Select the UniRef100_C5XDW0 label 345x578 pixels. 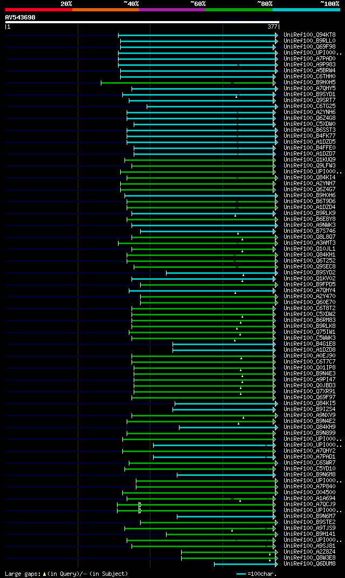pyautogui.click(x=309, y=124)
